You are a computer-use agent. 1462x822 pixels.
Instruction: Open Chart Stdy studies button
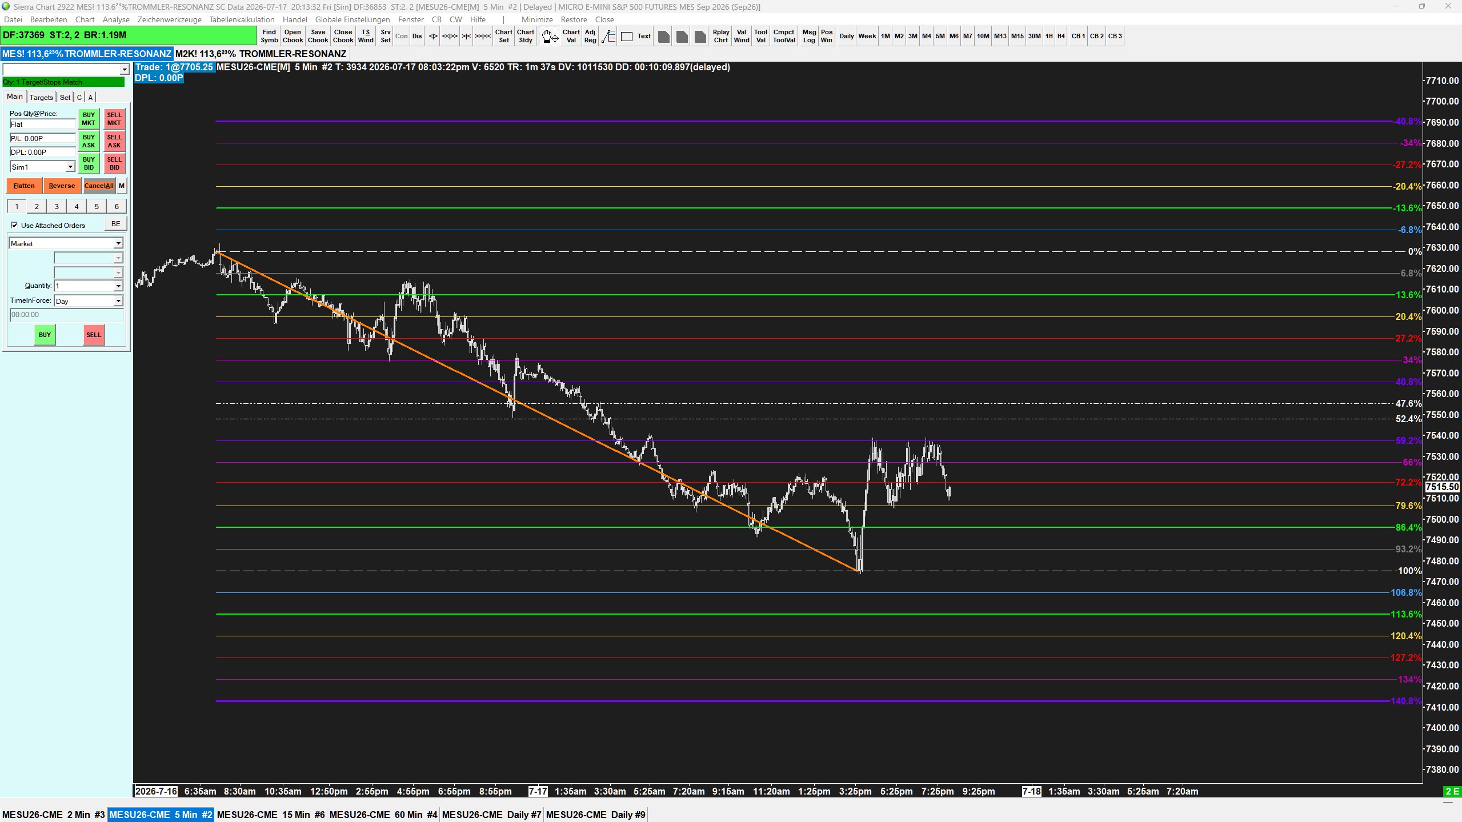(525, 37)
